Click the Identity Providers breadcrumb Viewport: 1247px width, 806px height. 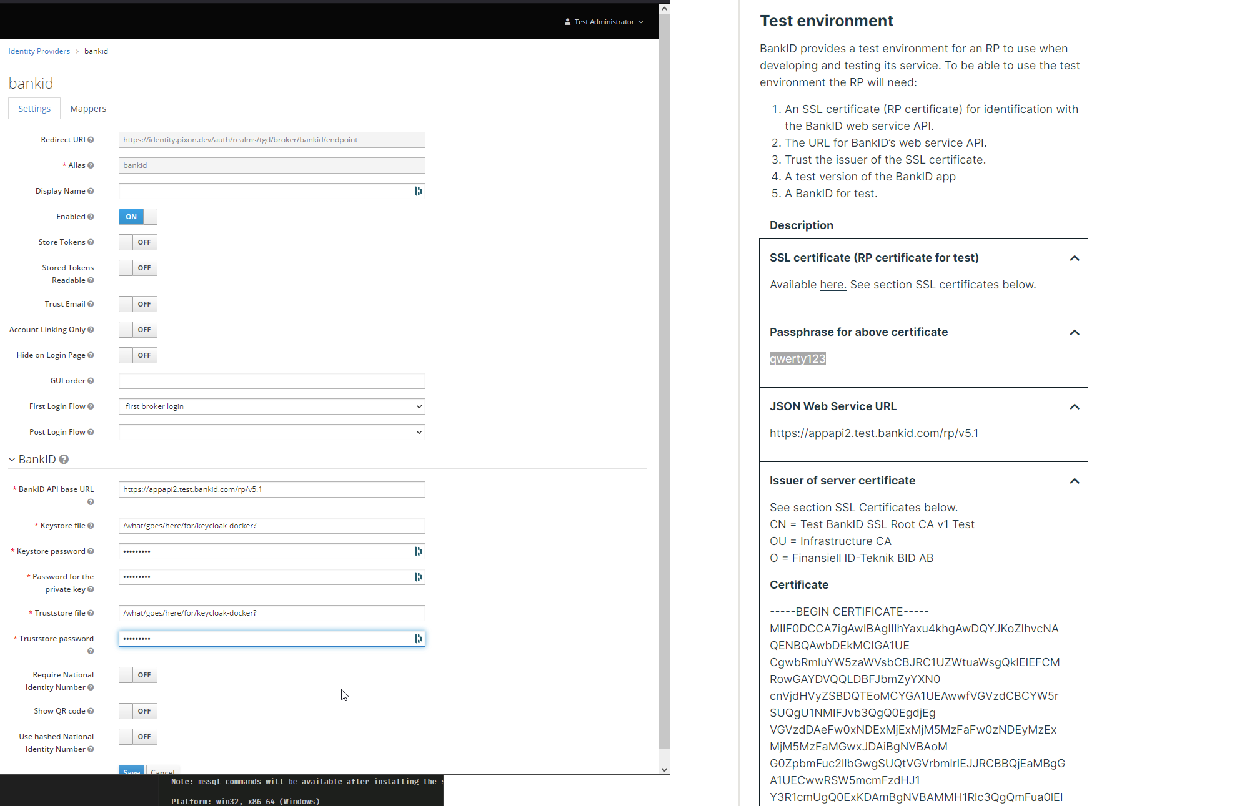[39, 51]
